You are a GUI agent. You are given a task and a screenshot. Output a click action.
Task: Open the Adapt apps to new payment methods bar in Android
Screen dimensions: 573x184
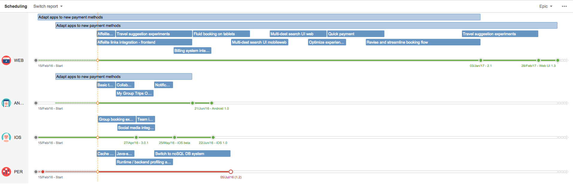[x=124, y=76]
